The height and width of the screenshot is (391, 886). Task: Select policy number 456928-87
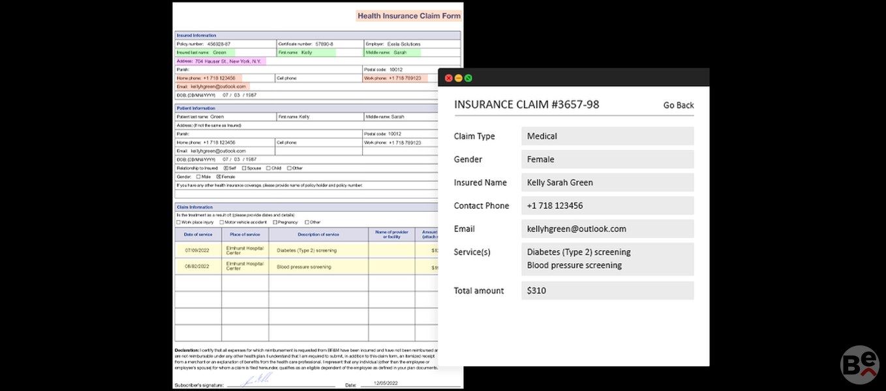pos(218,44)
